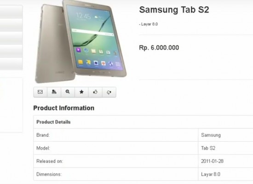Mark product as favorite with star icon
The height and width of the screenshot is (184, 253).
click(x=81, y=92)
